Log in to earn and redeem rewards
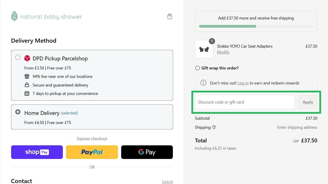This screenshot has height=184, width=328. click(x=243, y=83)
